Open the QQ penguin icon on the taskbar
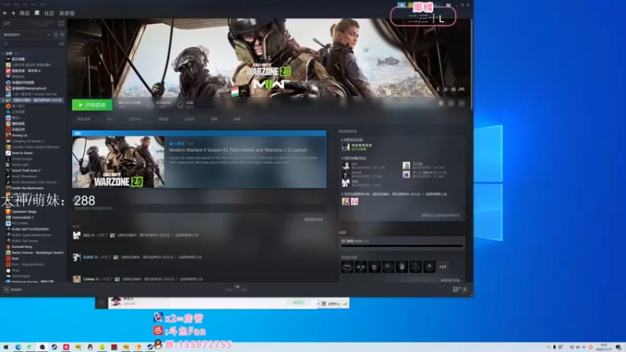This screenshot has width=626, height=352. pos(90,347)
